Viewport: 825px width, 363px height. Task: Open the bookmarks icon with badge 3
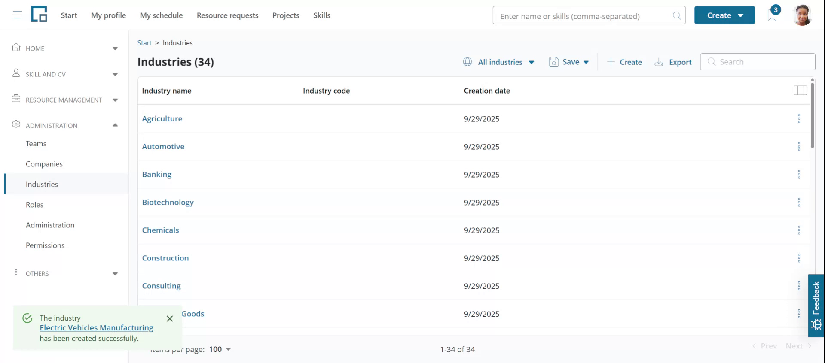coord(772,15)
